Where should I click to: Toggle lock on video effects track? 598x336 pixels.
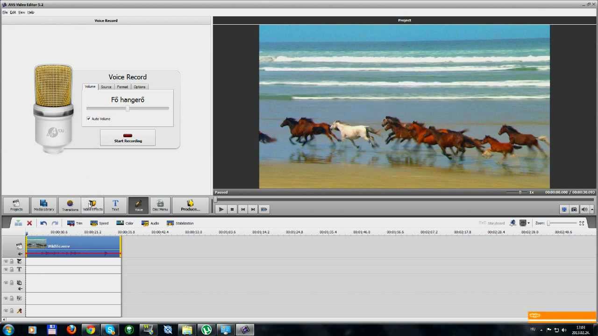(x=12, y=261)
